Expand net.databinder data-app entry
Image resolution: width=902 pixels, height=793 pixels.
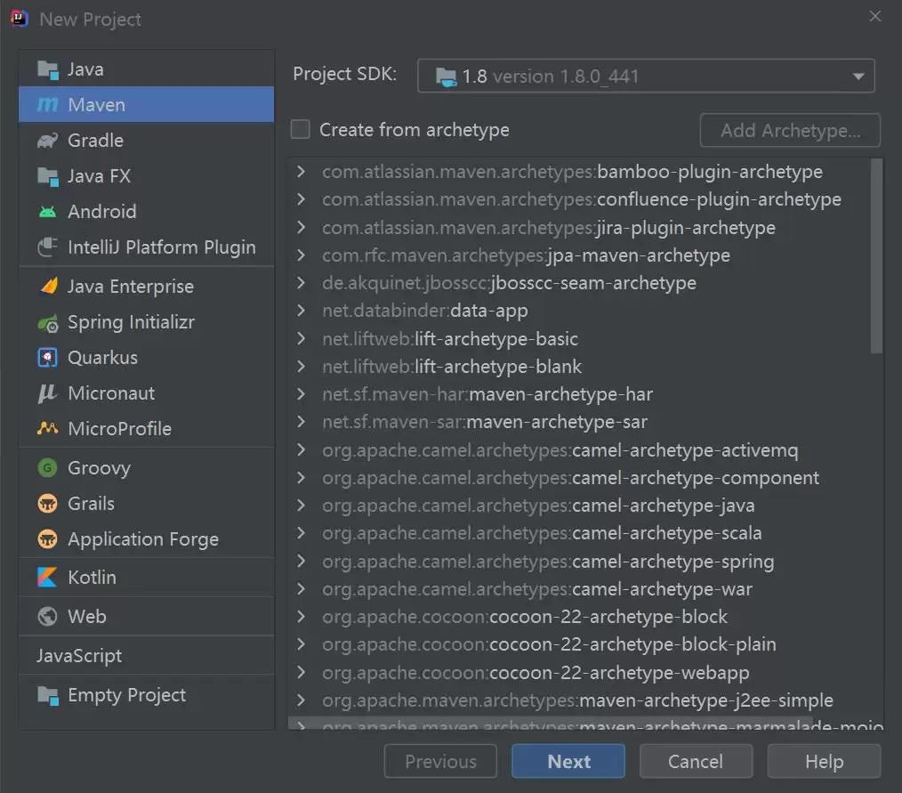pos(301,311)
